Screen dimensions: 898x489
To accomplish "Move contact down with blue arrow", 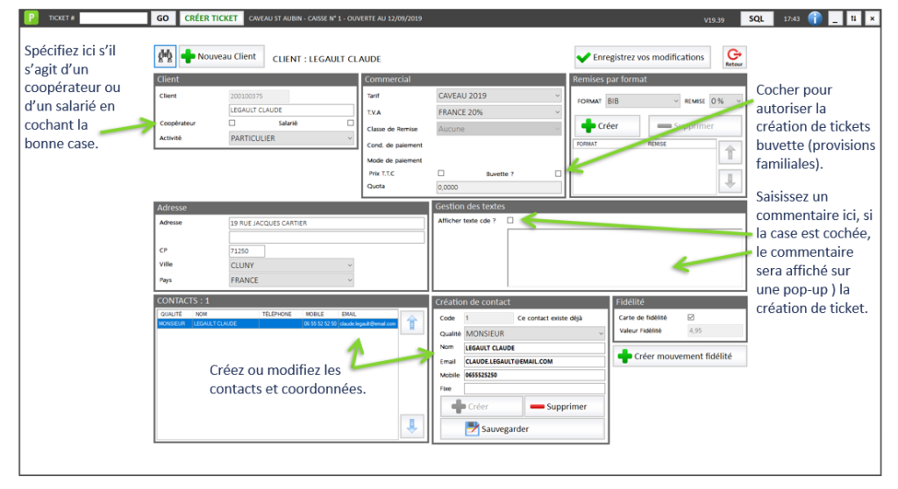I will pyautogui.click(x=411, y=426).
